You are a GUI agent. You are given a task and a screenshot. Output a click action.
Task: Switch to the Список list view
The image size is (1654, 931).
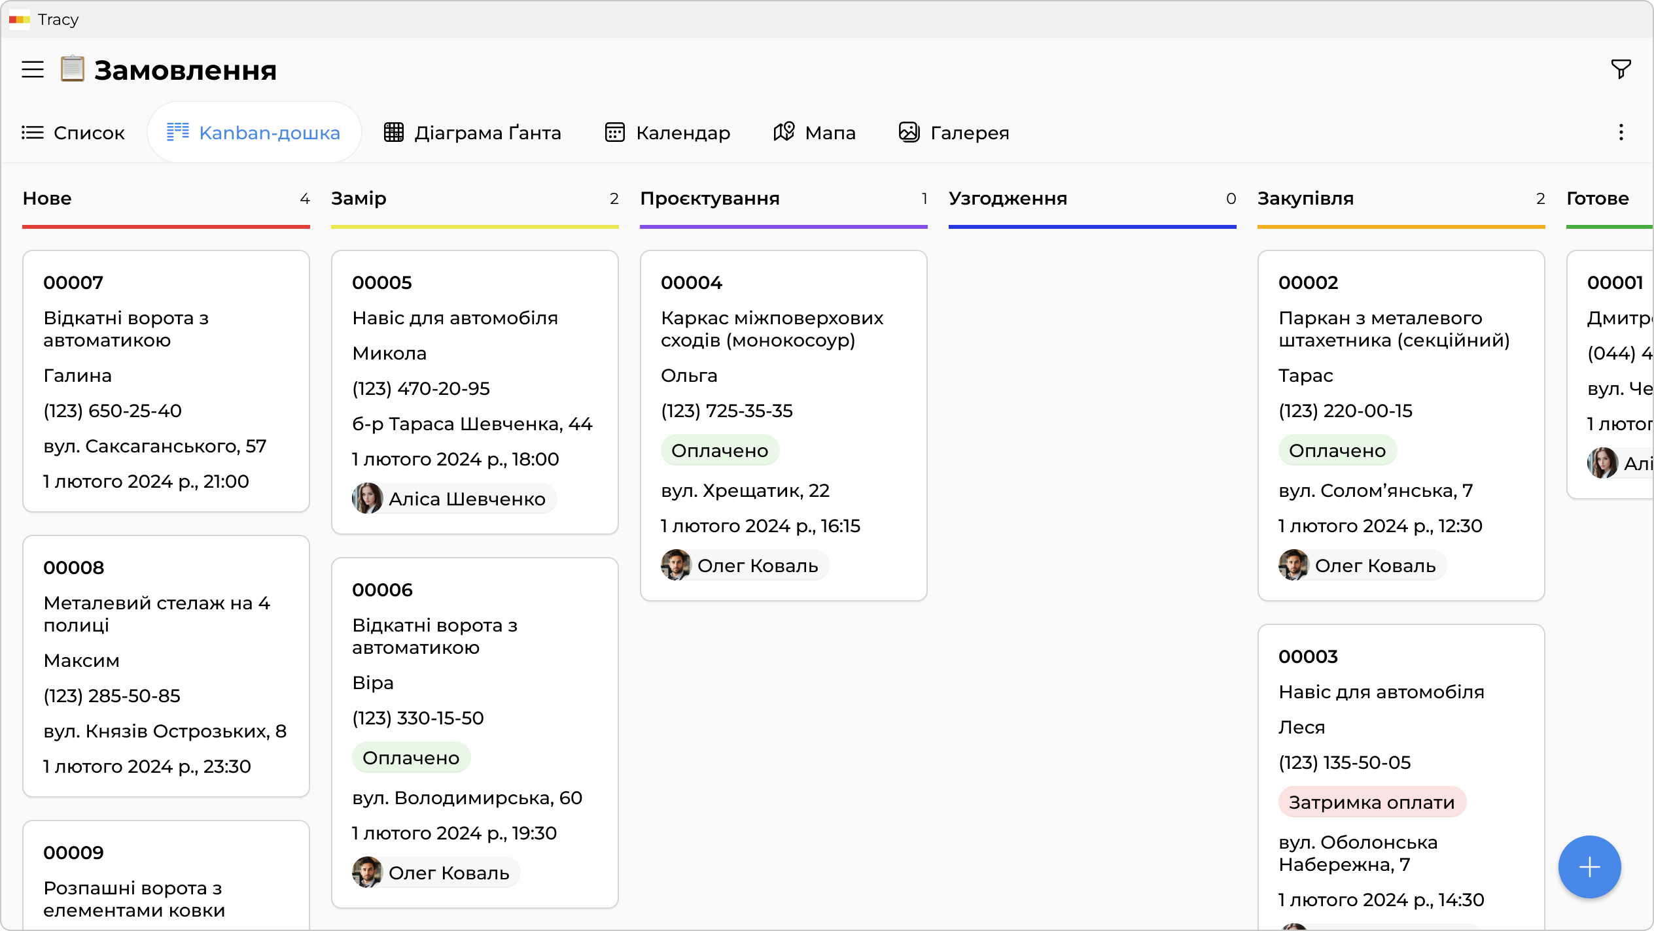[x=73, y=133]
